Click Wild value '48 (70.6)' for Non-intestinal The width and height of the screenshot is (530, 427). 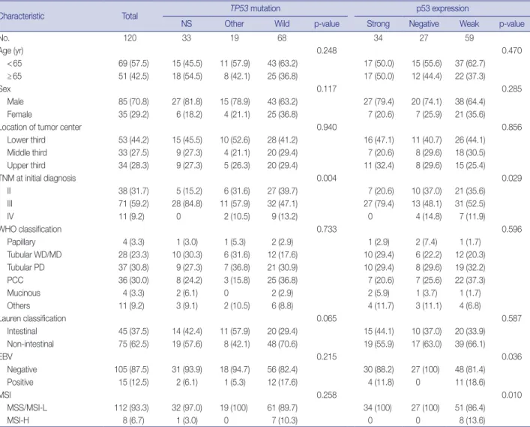point(282,344)
